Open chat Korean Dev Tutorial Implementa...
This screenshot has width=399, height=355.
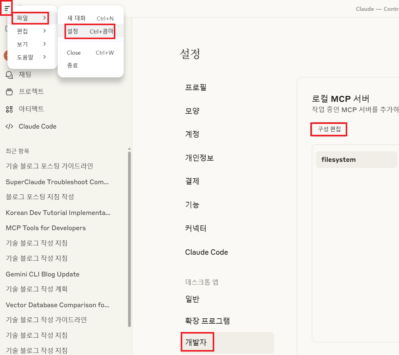point(58,213)
